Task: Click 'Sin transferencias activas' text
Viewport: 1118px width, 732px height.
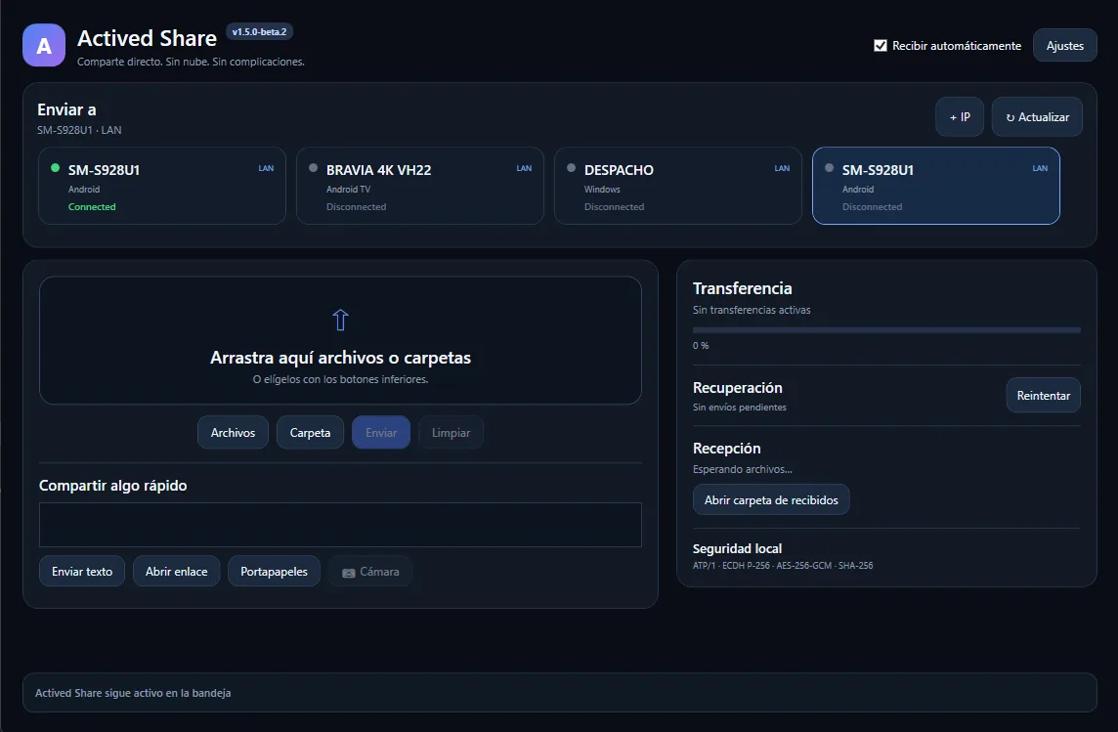Action: (x=752, y=310)
